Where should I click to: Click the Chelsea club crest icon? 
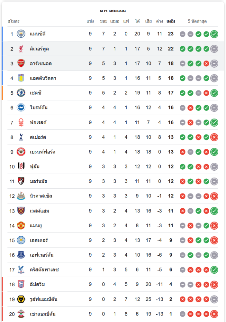coord(21,93)
